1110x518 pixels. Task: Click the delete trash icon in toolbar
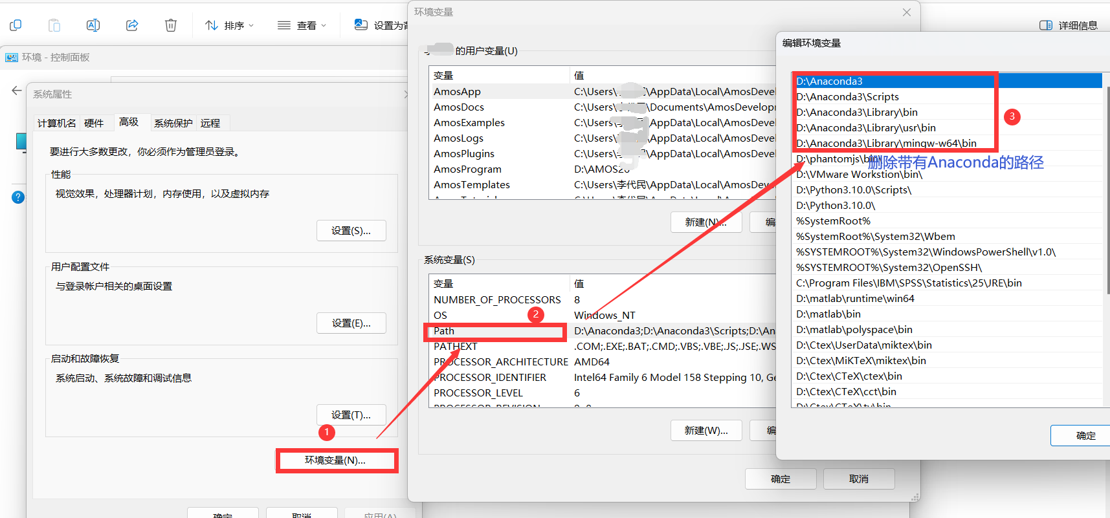[x=171, y=25]
